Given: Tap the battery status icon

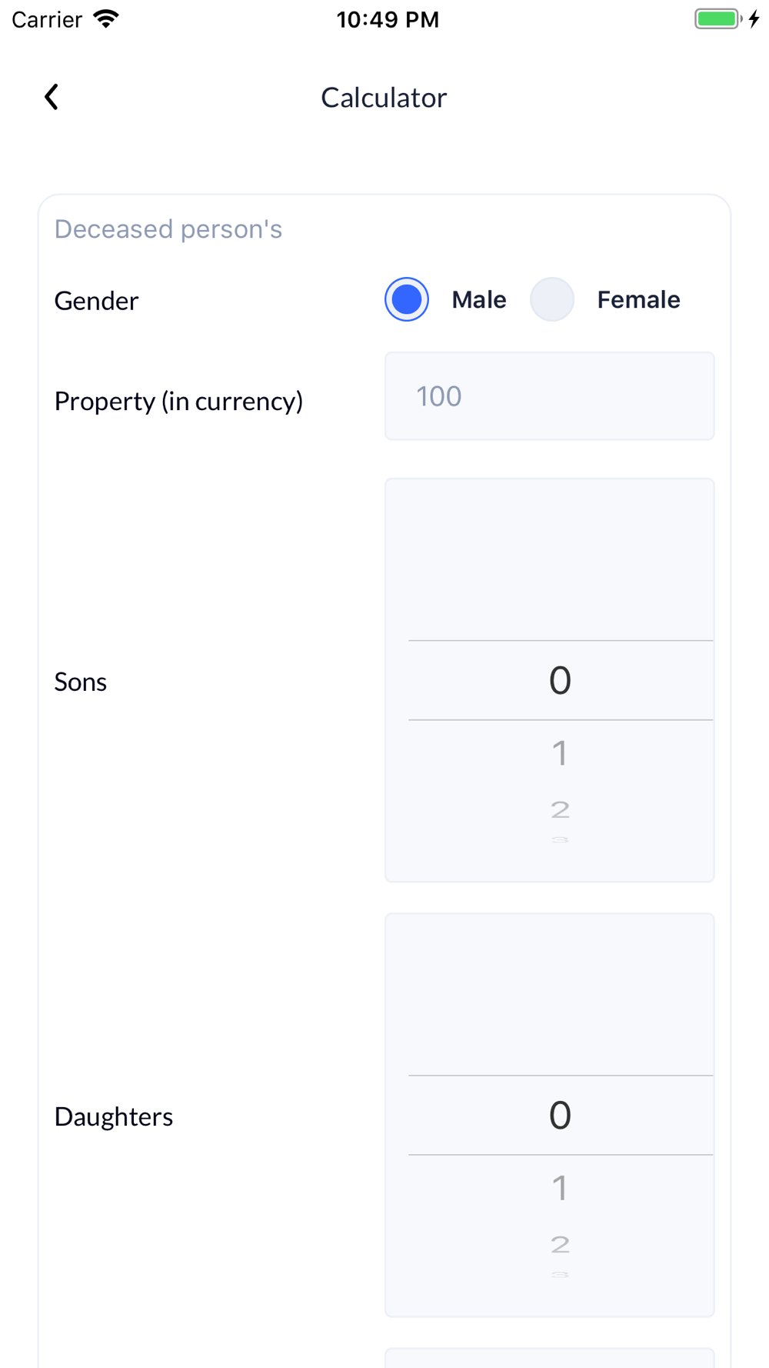Looking at the screenshot, I should click(717, 18).
